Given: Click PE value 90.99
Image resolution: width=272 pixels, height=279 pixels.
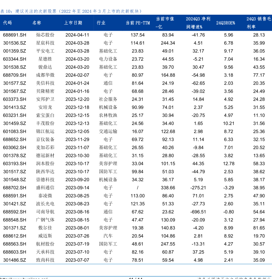Looking at the screenshot, I should [138, 107].
